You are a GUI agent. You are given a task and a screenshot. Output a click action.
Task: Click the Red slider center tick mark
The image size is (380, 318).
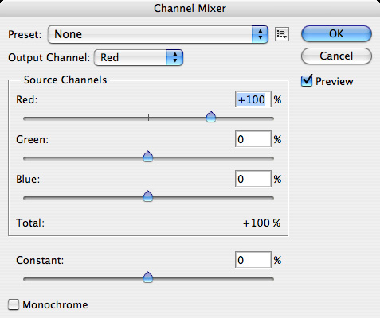point(148,118)
